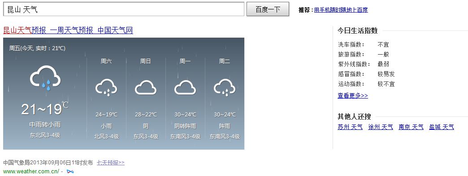Image resolution: width=468 pixels, height=176 pixels.
Task: Click the 21~19℃ temperature text
Action: click(44, 109)
